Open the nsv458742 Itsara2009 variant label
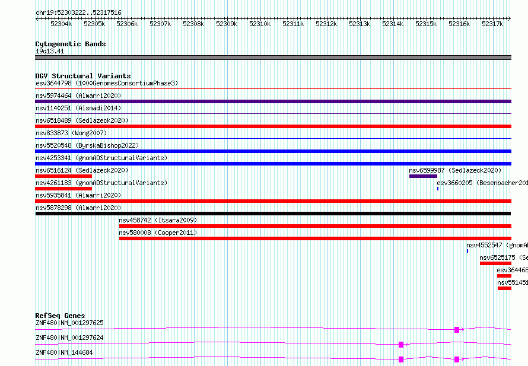 158,220
